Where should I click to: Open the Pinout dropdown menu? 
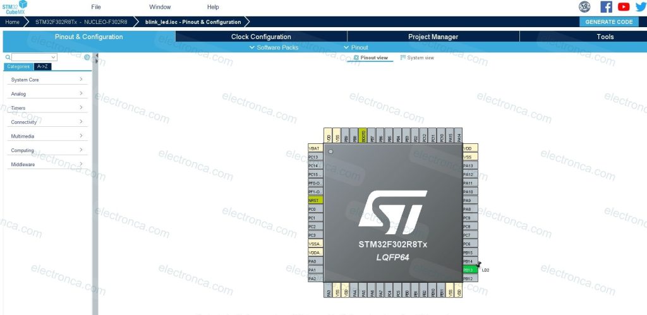(356, 47)
